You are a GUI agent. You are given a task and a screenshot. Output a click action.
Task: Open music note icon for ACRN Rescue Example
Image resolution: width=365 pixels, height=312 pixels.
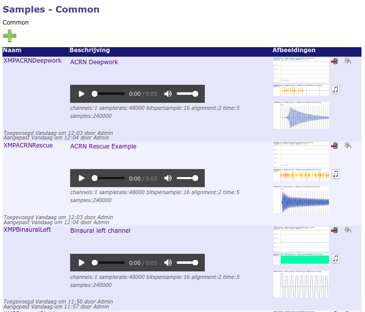335,174
